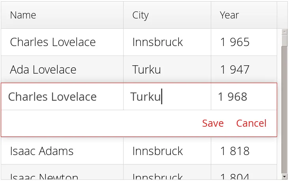Click the Year editor field showing 1 968
The height and width of the screenshot is (181, 289).
244,97
